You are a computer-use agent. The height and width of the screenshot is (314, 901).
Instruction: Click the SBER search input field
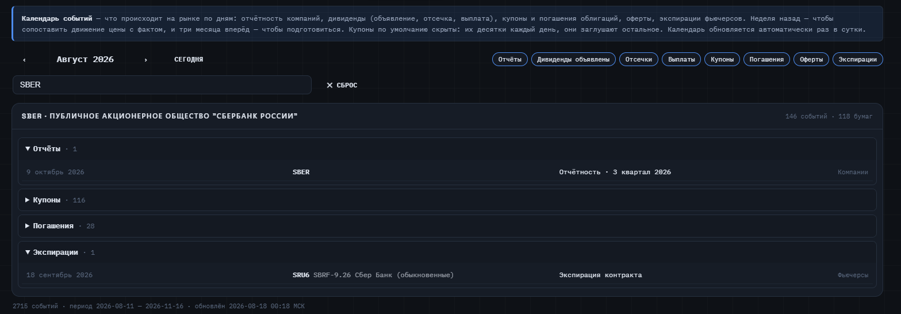[x=162, y=85]
